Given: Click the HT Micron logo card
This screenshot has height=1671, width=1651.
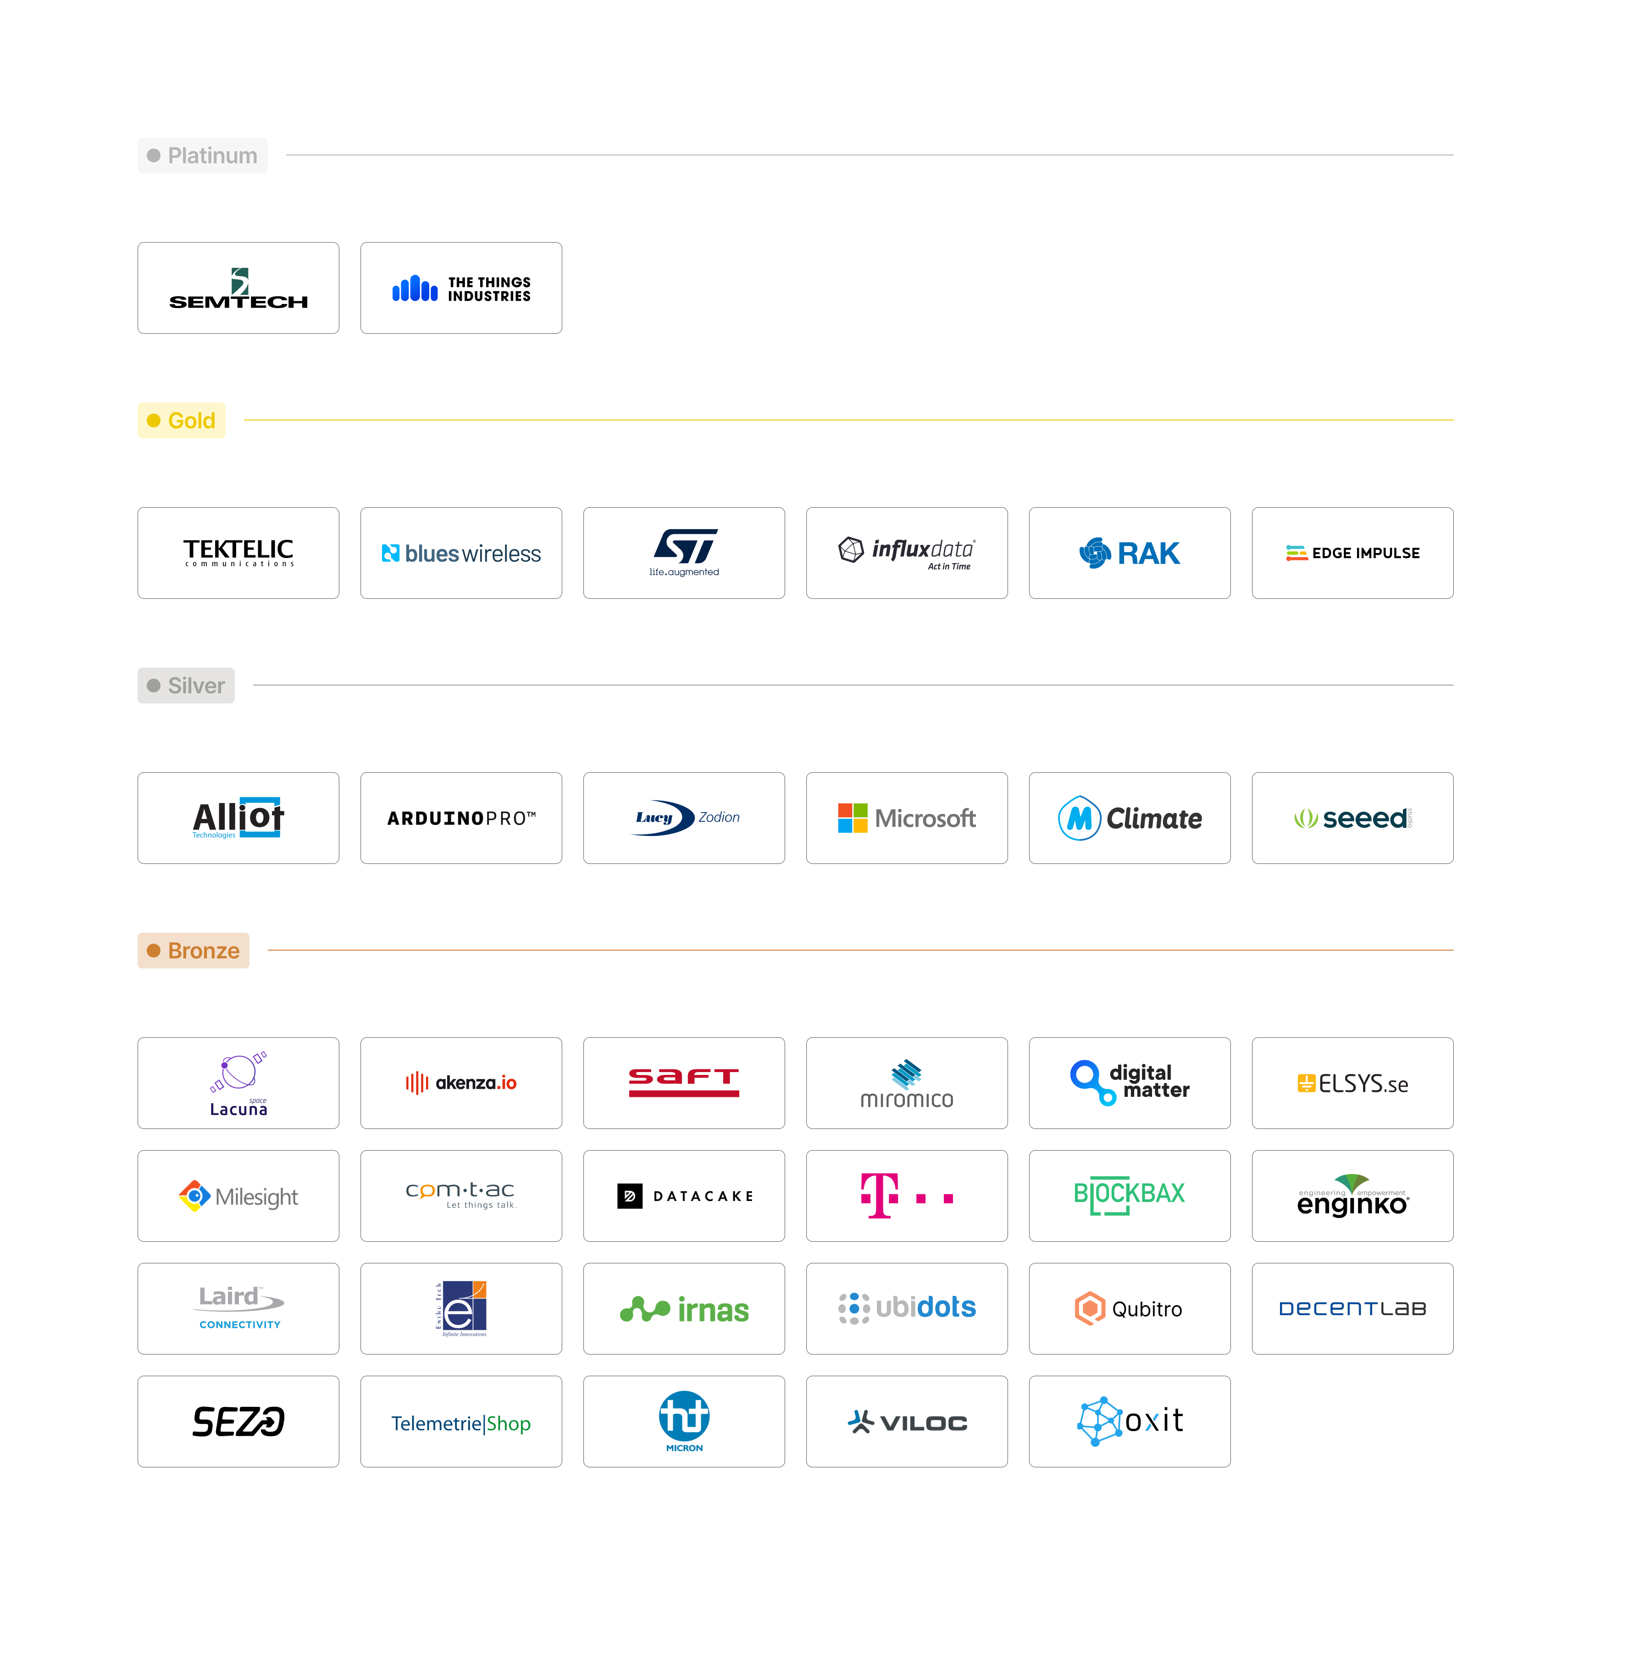Looking at the screenshot, I should pyautogui.click(x=684, y=1422).
